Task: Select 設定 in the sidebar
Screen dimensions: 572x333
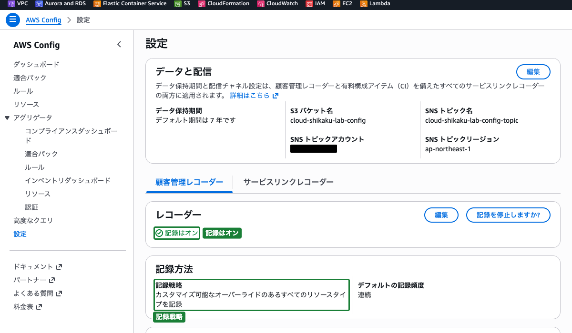Action: [20, 234]
